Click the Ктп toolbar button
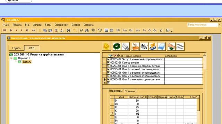The image size is (222, 124). (125, 30)
